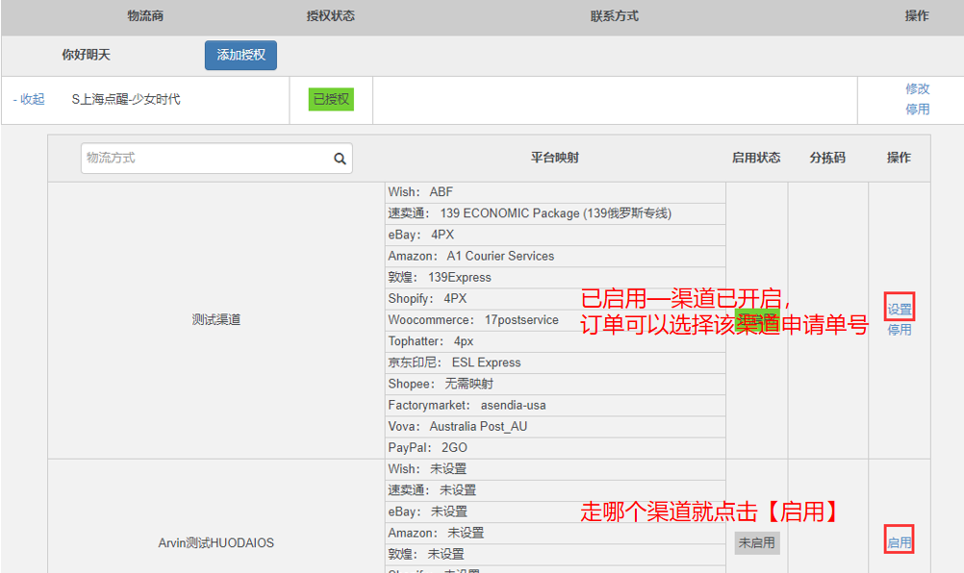This screenshot has width=964, height=573.
Task: Click the 你好明天 label
Action: [x=86, y=55]
